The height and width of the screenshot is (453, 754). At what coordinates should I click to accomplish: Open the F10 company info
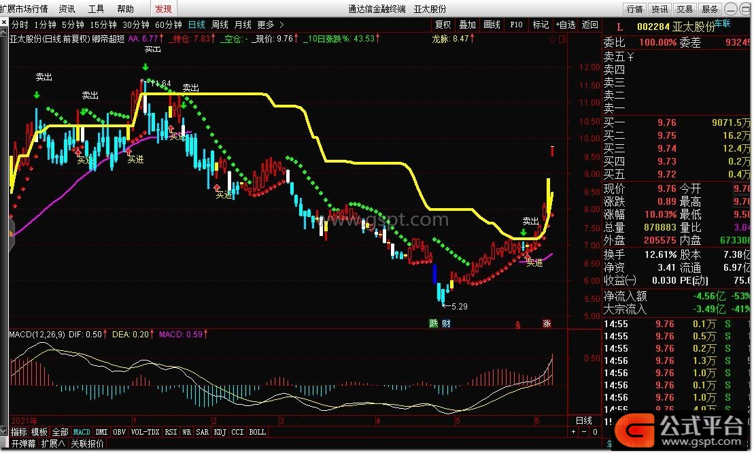(517, 24)
